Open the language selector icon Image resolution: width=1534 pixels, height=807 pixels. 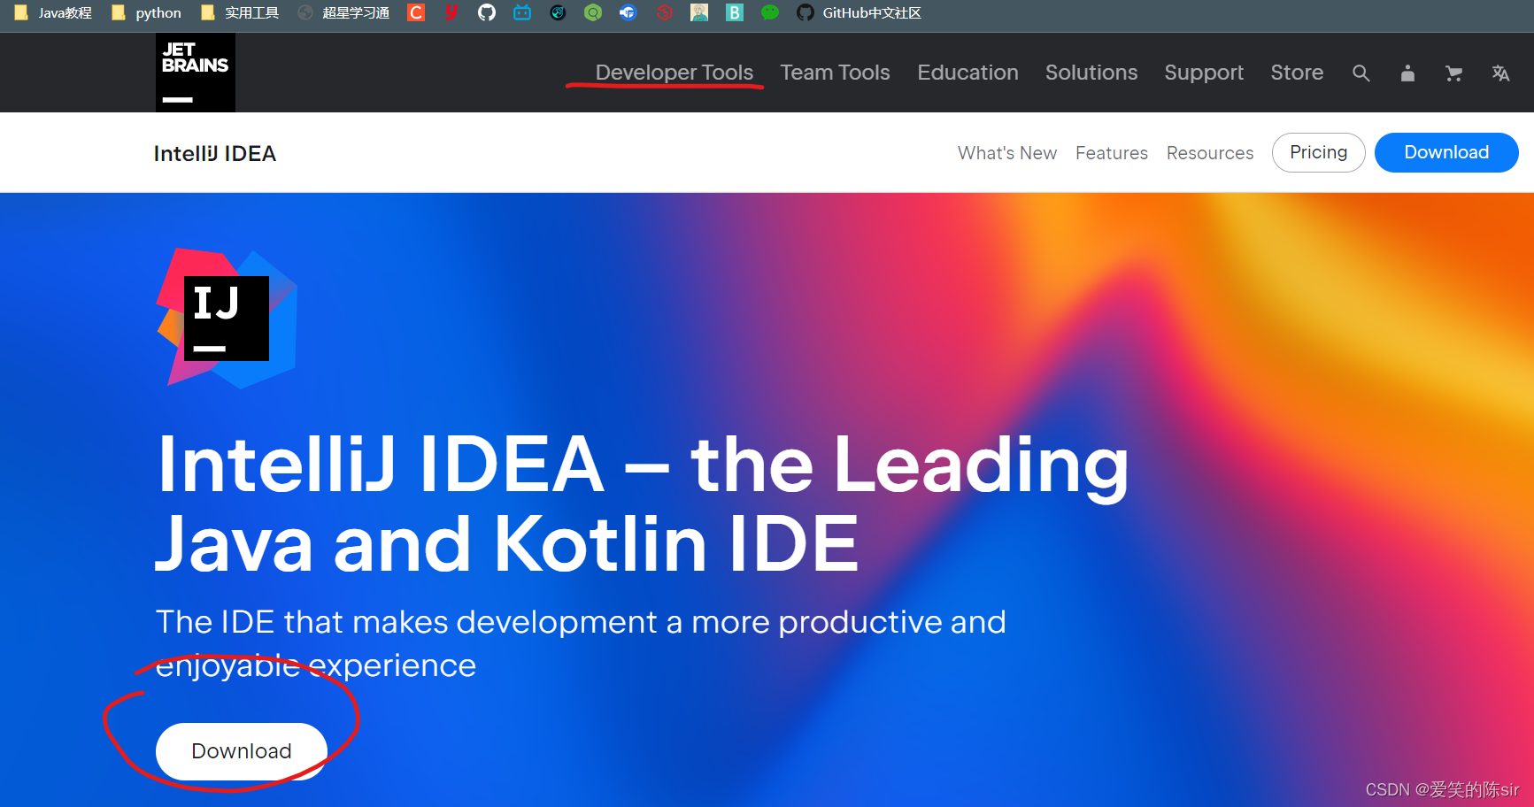coord(1500,73)
